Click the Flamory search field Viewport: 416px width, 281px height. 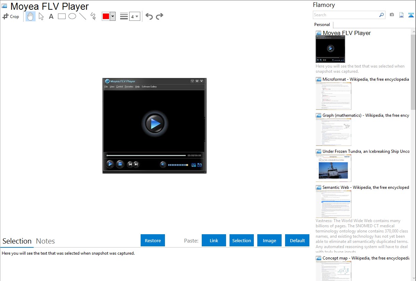coord(346,15)
